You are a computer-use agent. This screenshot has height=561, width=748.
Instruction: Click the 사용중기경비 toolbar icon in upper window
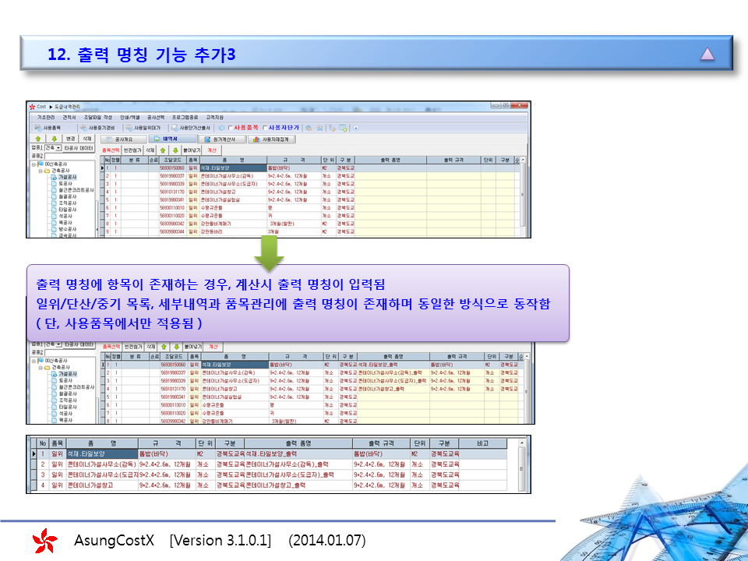[83, 128]
